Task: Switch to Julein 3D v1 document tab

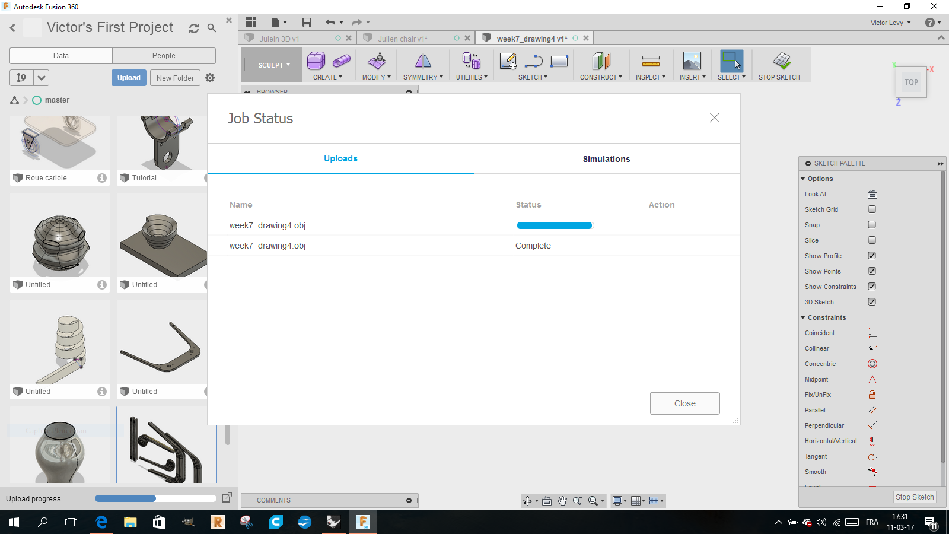Action: tap(298, 39)
